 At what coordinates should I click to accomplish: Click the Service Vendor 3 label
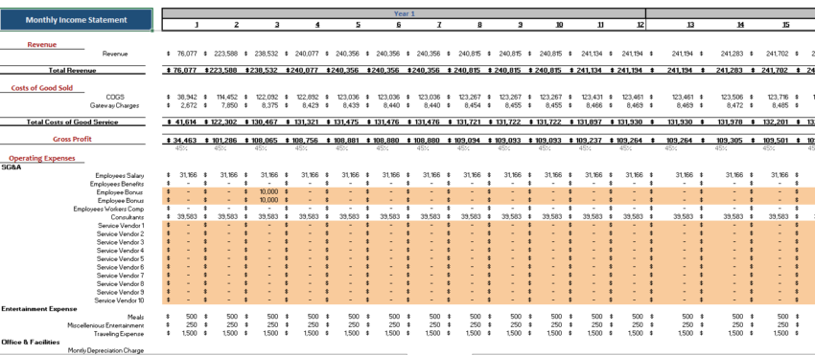point(121,242)
